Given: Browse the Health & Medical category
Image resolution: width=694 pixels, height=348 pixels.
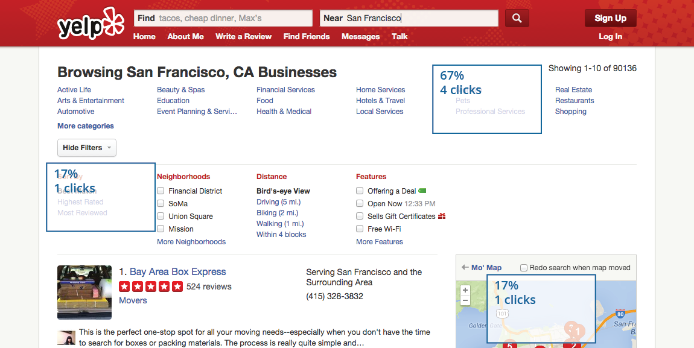Looking at the screenshot, I should point(284,112).
